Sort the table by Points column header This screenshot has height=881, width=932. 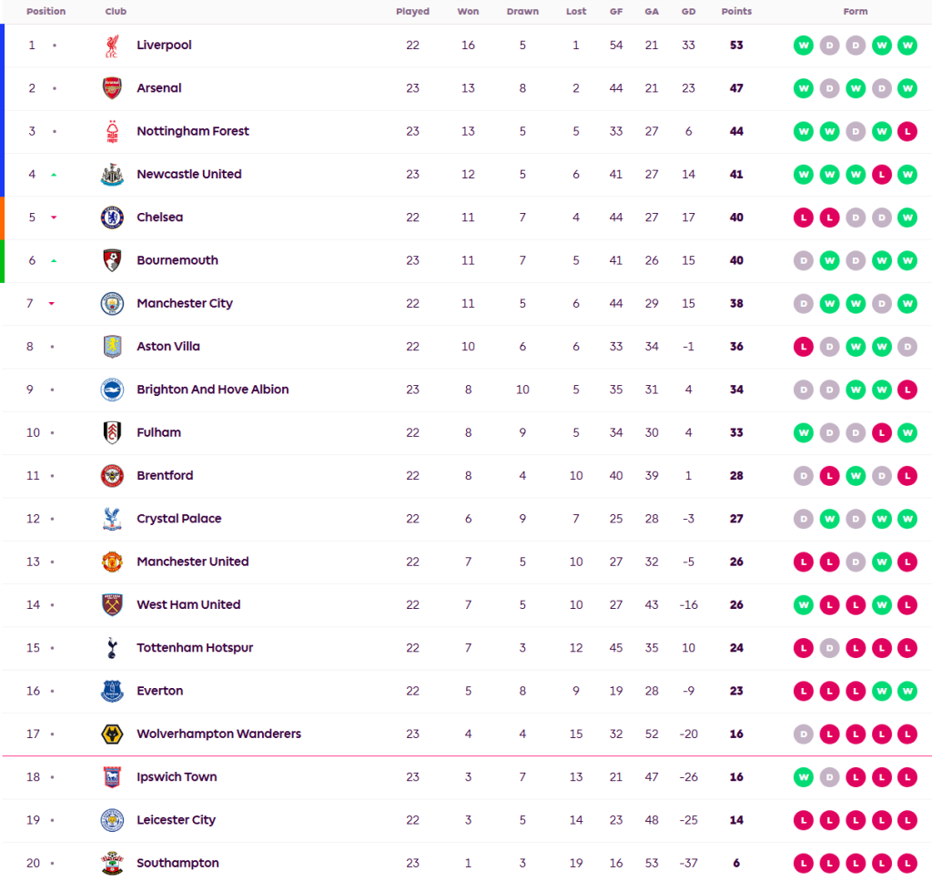(736, 12)
